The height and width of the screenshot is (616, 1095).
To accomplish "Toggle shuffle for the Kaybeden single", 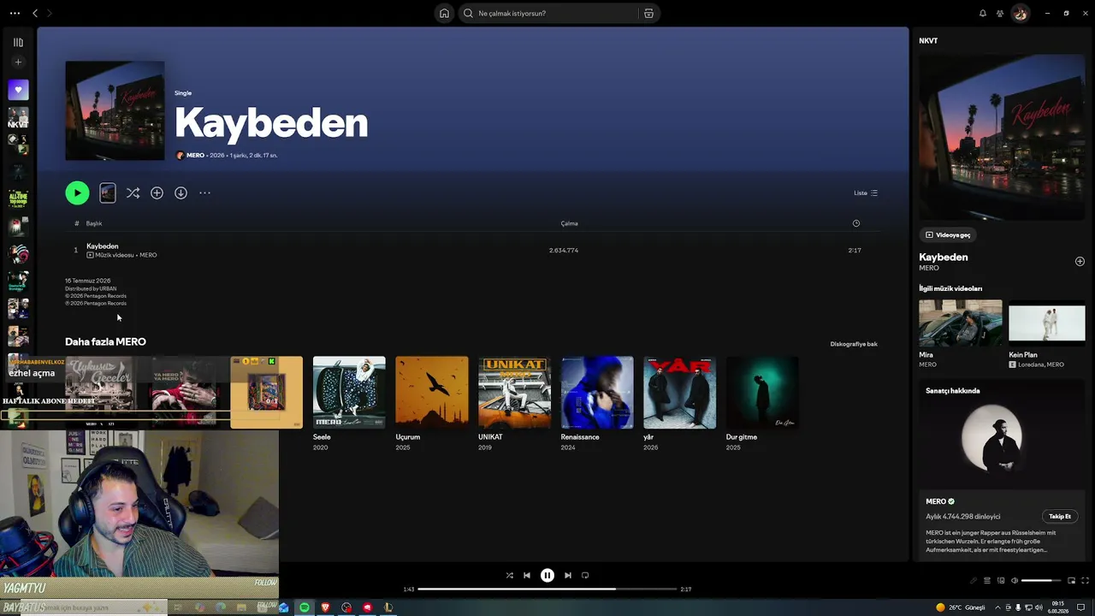I will [x=133, y=193].
